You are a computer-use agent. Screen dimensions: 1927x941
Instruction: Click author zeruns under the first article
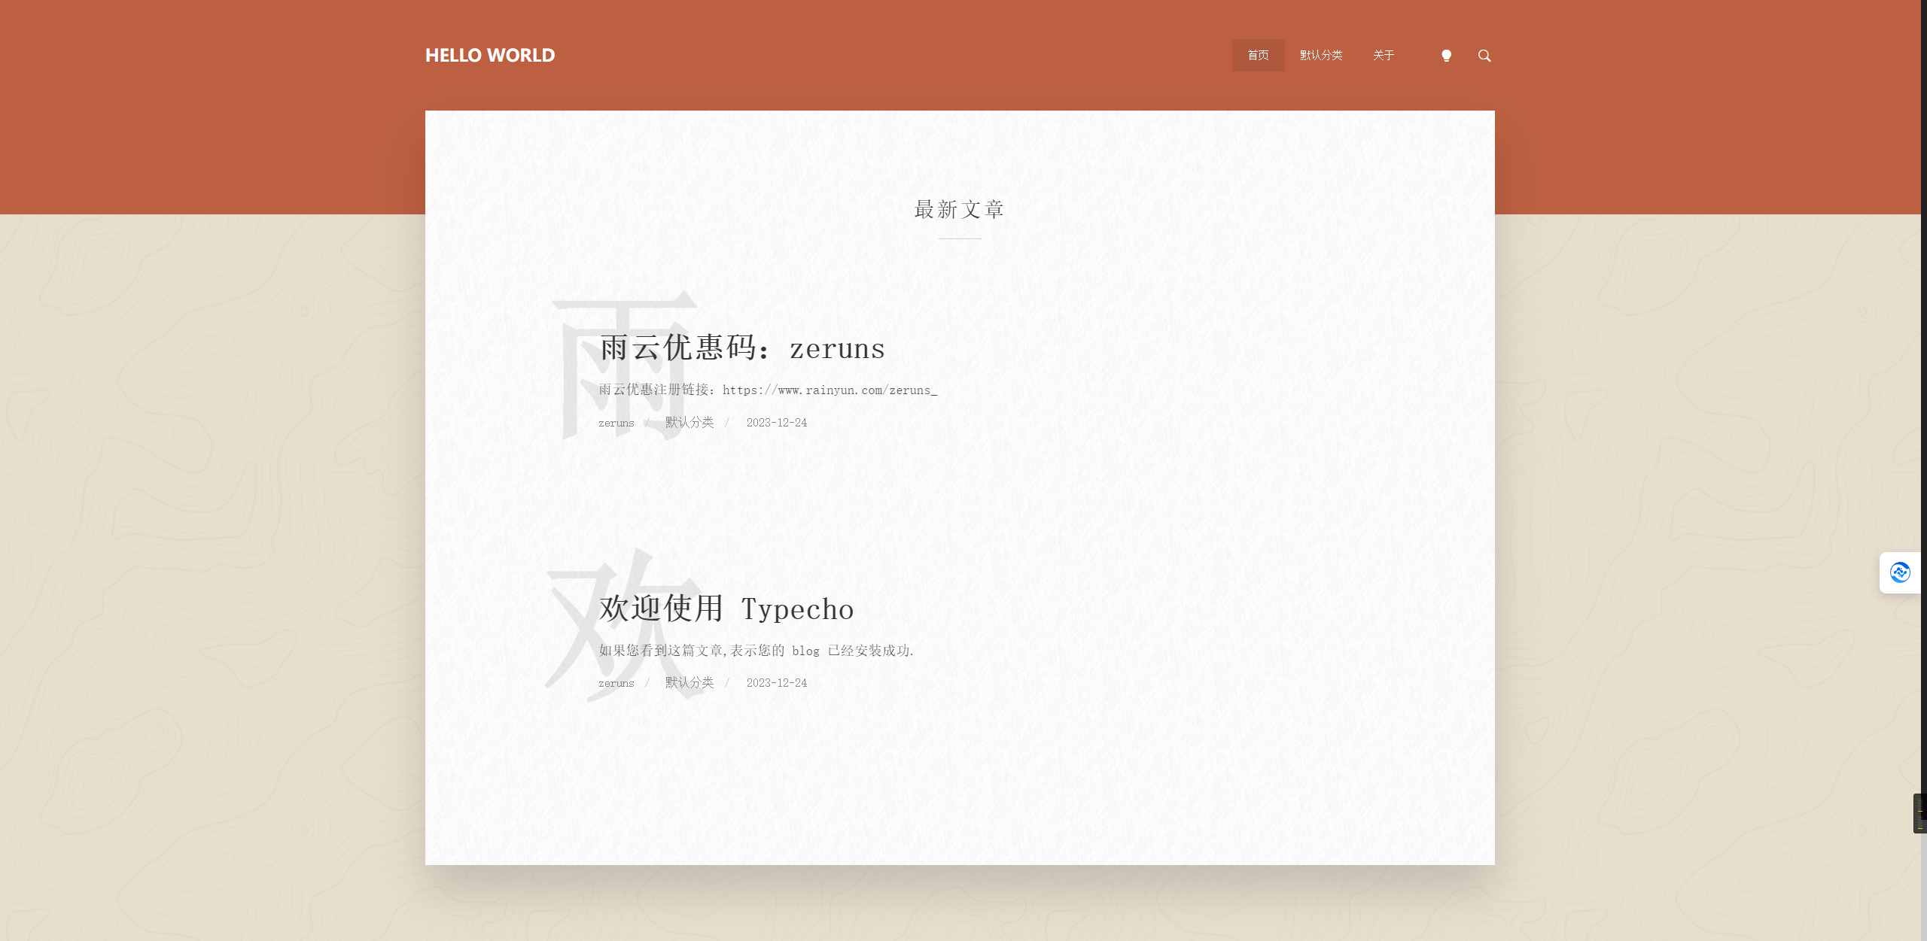coord(616,423)
